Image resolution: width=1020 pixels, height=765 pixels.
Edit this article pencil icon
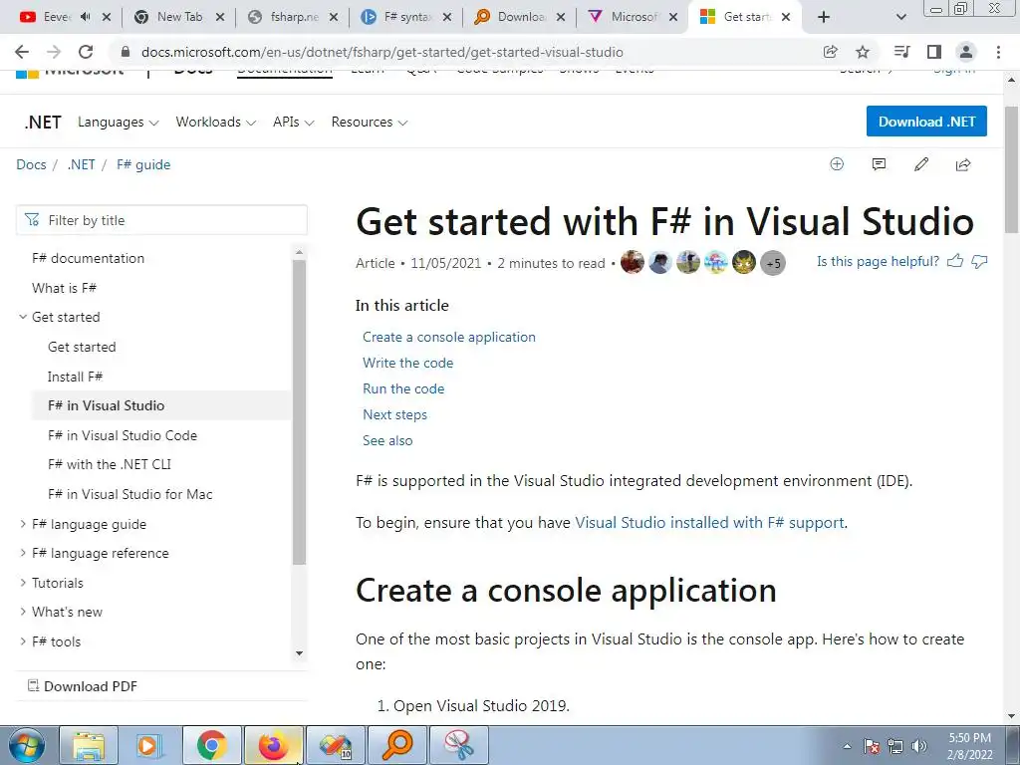[921, 164]
